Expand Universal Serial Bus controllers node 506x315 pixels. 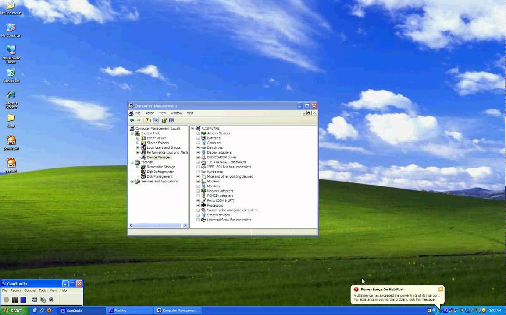[198, 220]
